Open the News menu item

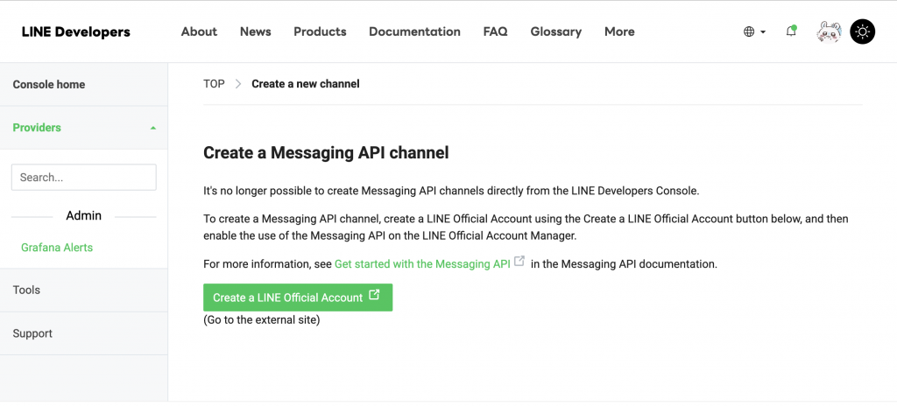tap(255, 32)
